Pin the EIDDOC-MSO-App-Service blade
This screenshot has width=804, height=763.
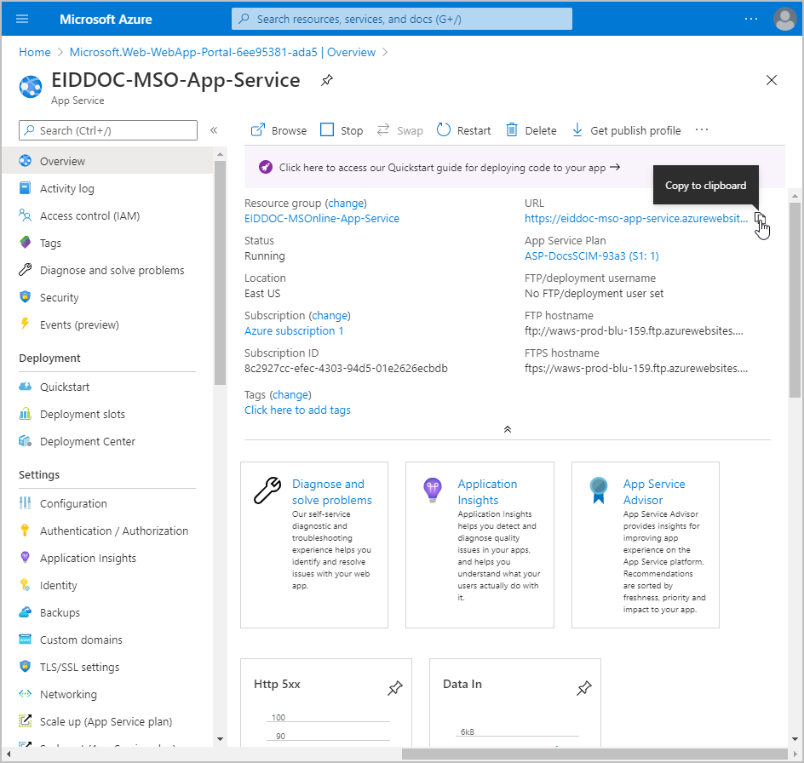[x=326, y=81]
